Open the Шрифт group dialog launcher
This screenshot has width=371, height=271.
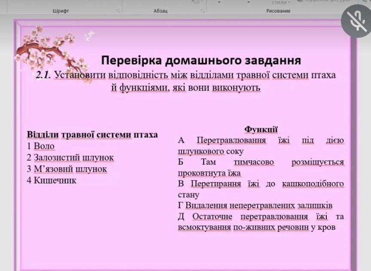[x=118, y=11]
